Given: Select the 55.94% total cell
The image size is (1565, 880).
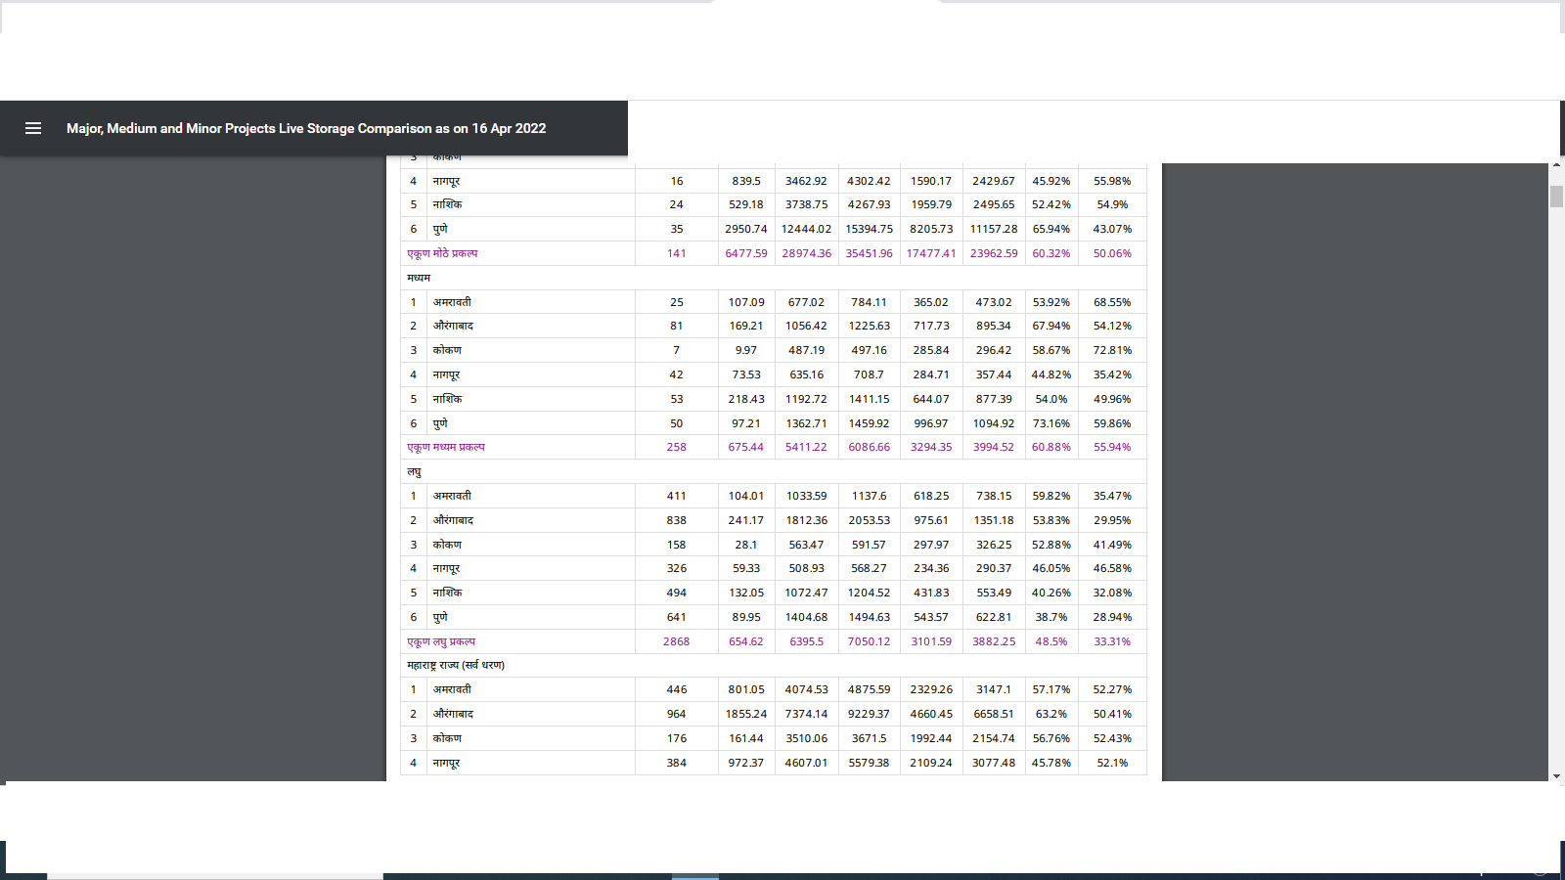Looking at the screenshot, I should pyautogui.click(x=1112, y=447).
